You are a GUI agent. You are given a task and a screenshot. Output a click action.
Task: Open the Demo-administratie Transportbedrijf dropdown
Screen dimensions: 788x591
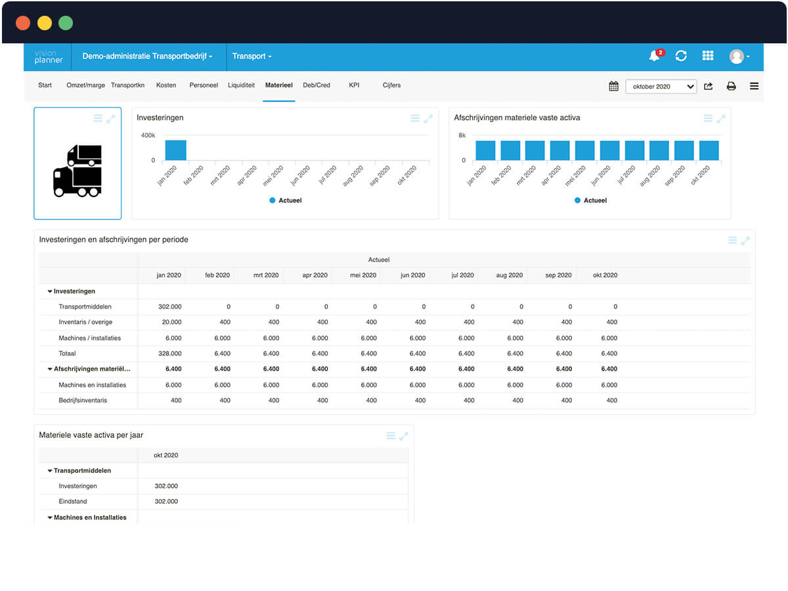click(147, 56)
